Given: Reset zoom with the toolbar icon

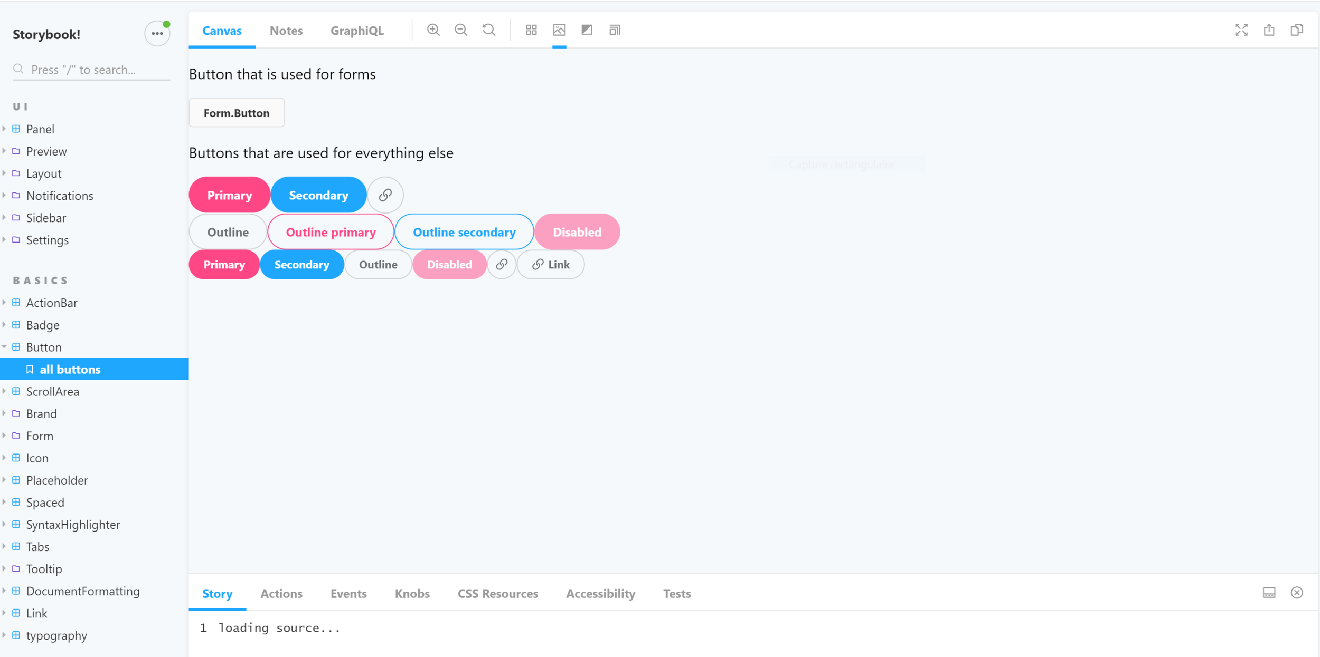Looking at the screenshot, I should click(489, 30).
